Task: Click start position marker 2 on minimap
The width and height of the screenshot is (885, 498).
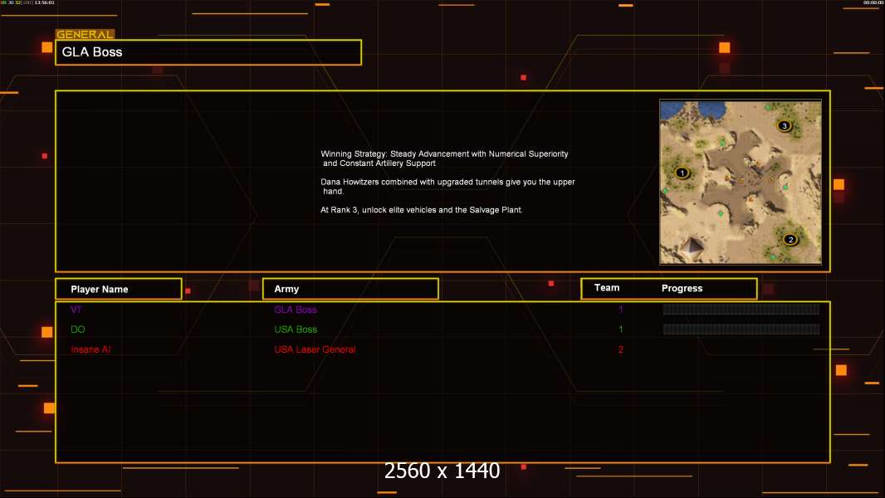Action: [790, 240]
